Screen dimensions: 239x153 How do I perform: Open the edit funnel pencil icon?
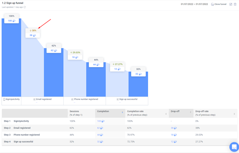pos(231,4)
